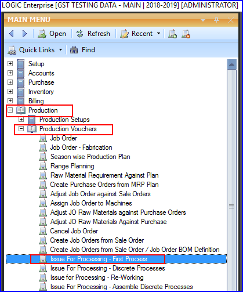Open Raw Material Requirement Against Plan
The width and height of the screenshot is (243, 292).
click(104, 175)
